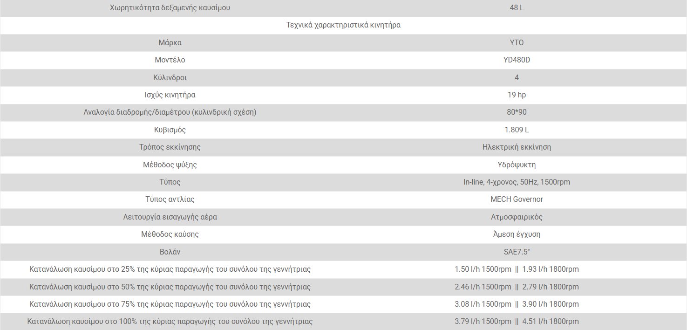Click the 'MECH Governor' pump type value
This screenshot has width=687, height=330.
point(517,199)
